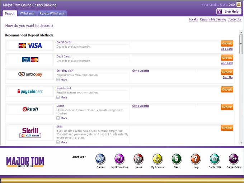Open the News icon
This screenshot has height=183, width=244.
(x=139, y=159)
